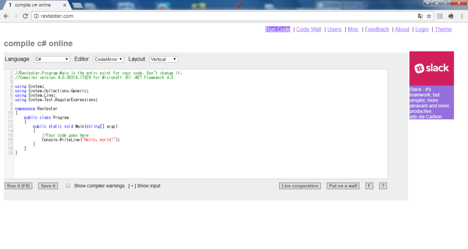Click the site info icon in address bar
The height and width of the screenshot is (249, 468).
[x=36, y=16]
